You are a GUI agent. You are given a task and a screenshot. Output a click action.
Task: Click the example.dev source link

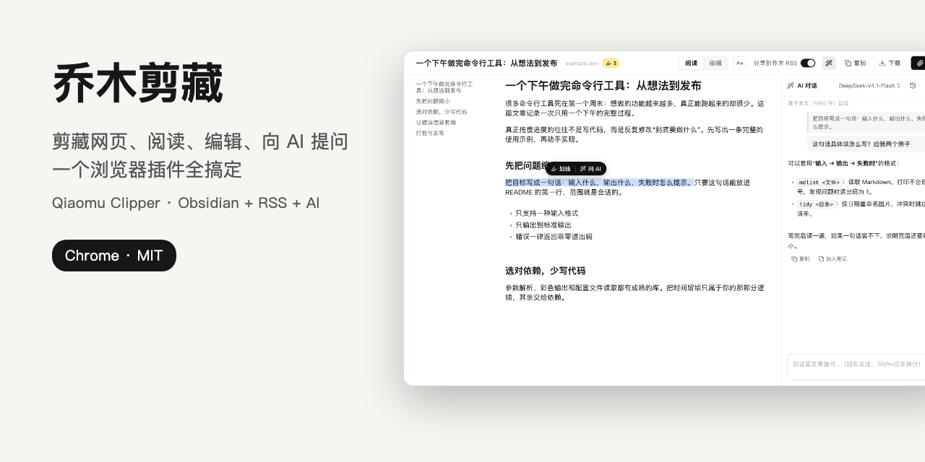pyautogui.click(x=582, y=64)
